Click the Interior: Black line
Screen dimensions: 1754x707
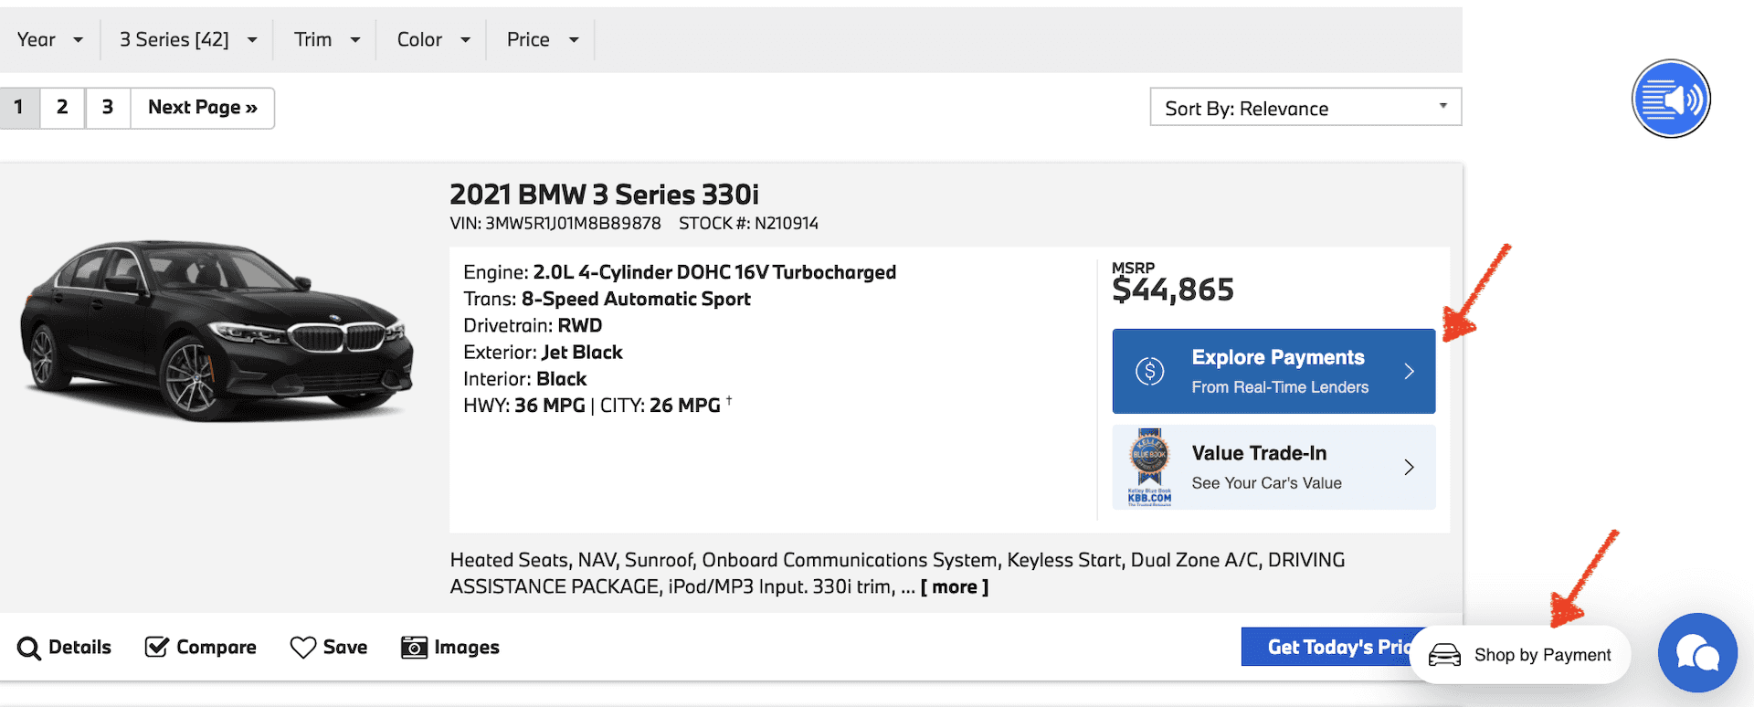tap(524, 378)
